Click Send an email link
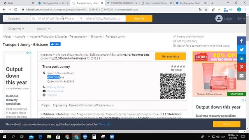The width and height of the screenshot is (249, 140). point(56,91)
